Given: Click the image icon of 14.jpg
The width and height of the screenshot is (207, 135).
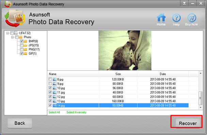Looking at the screenshot, I should pyautogui.click(x=54, y=105).
